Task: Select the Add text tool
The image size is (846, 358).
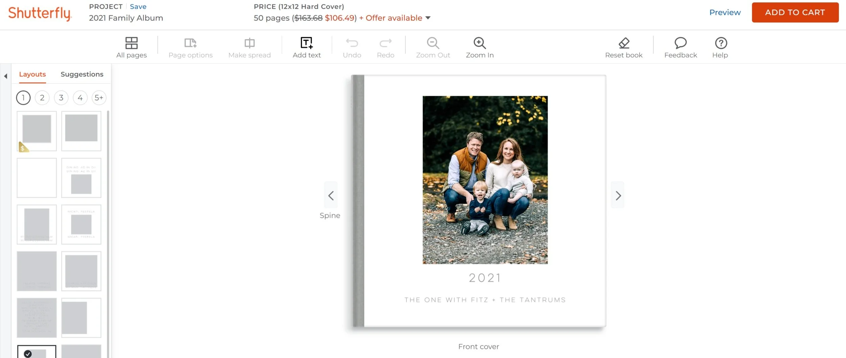Action: [306, 47]
